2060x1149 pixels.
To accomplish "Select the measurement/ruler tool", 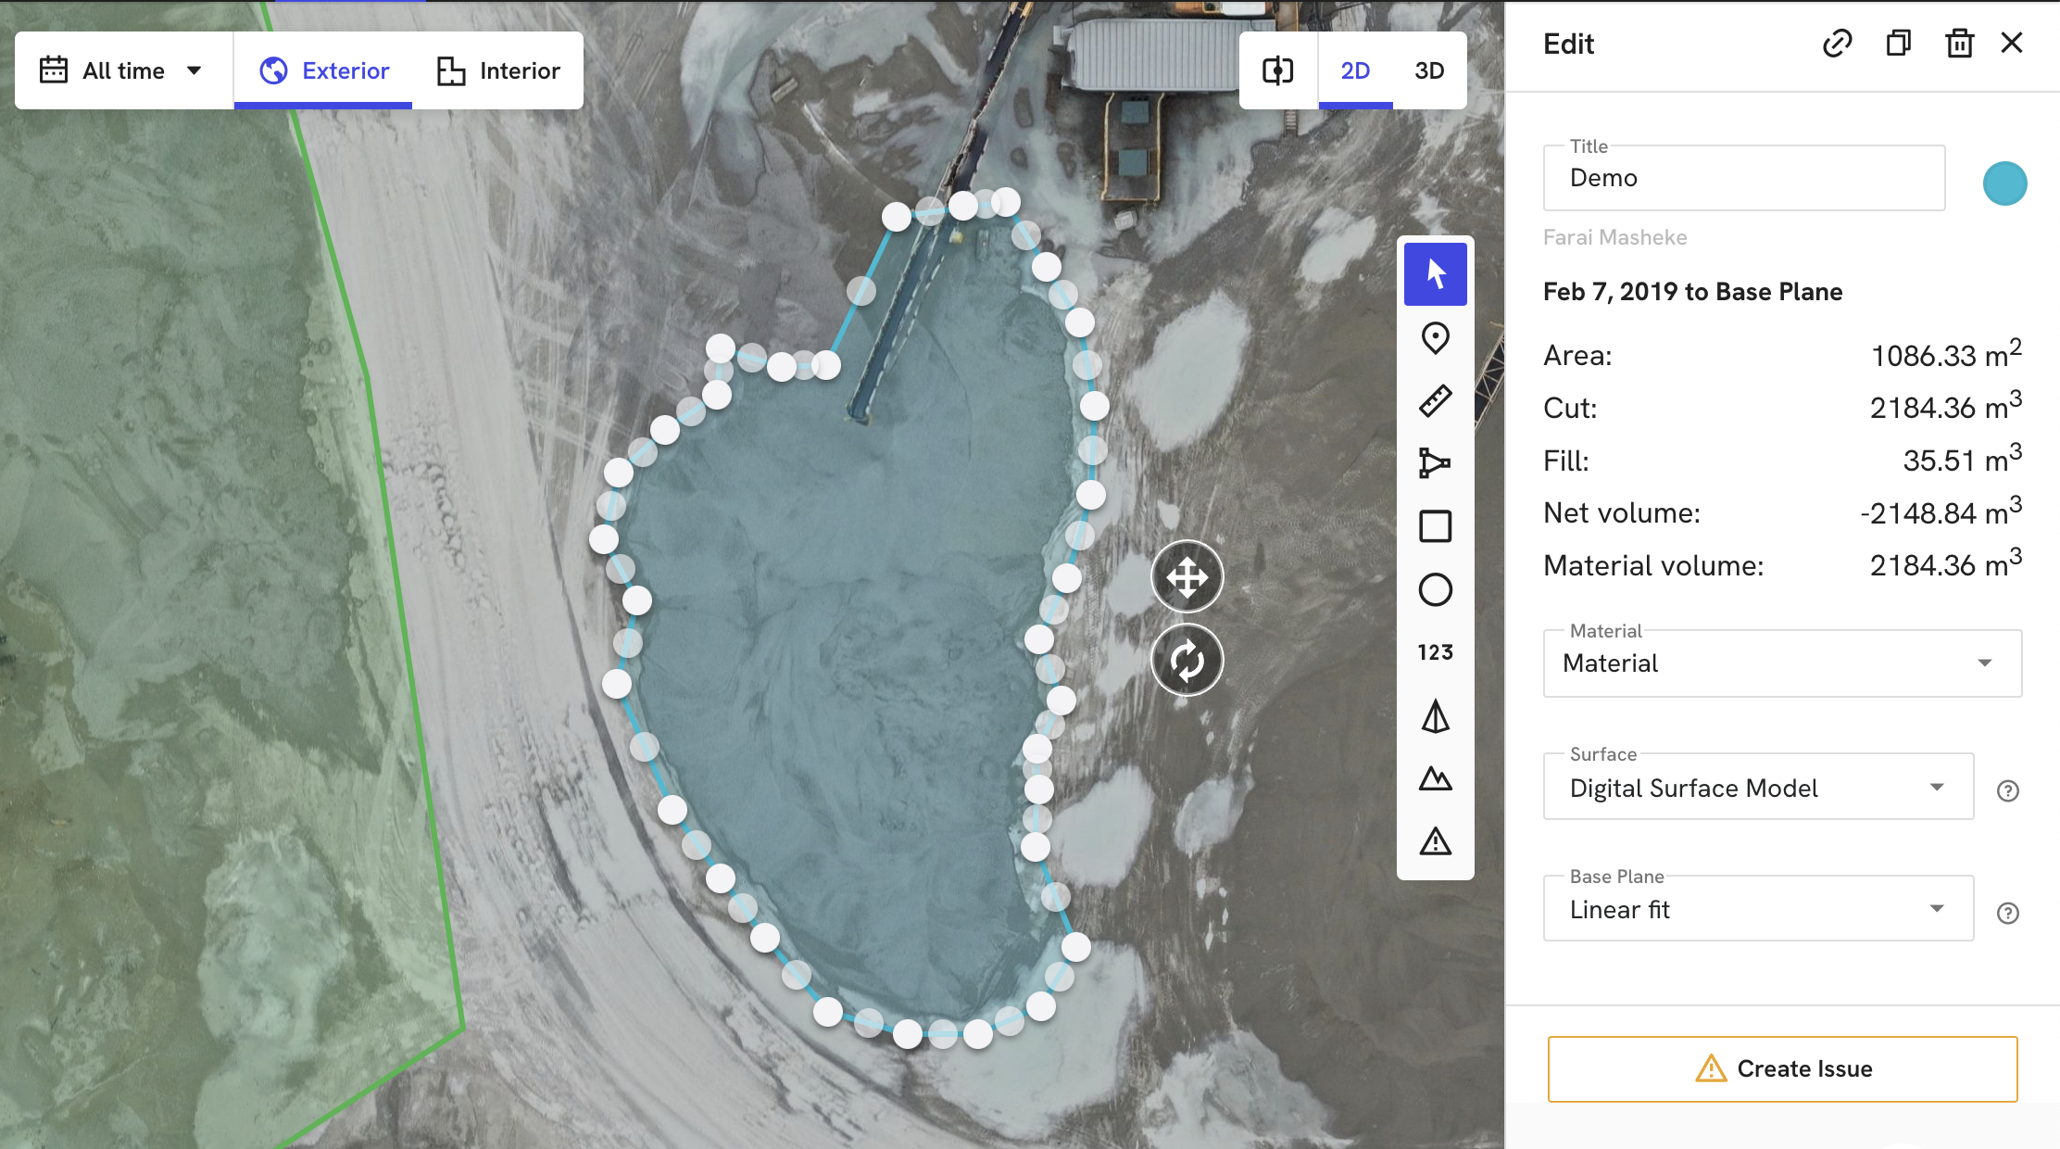I will coord(1437,400).
